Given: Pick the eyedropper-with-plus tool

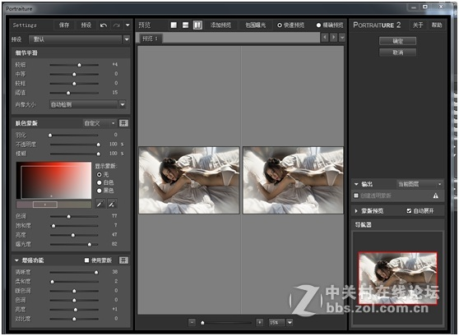Looking at the screenshot, I should (x=112, y=204).
